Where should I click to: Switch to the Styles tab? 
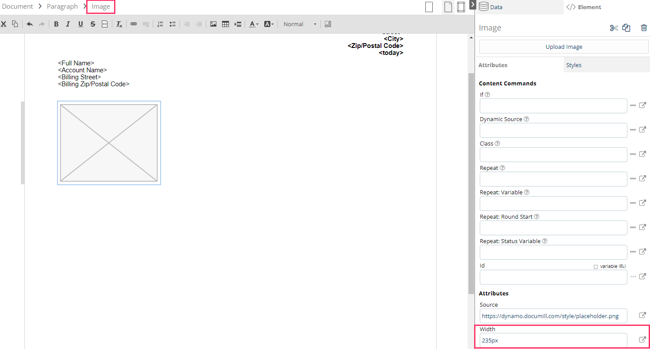[573, 65]
